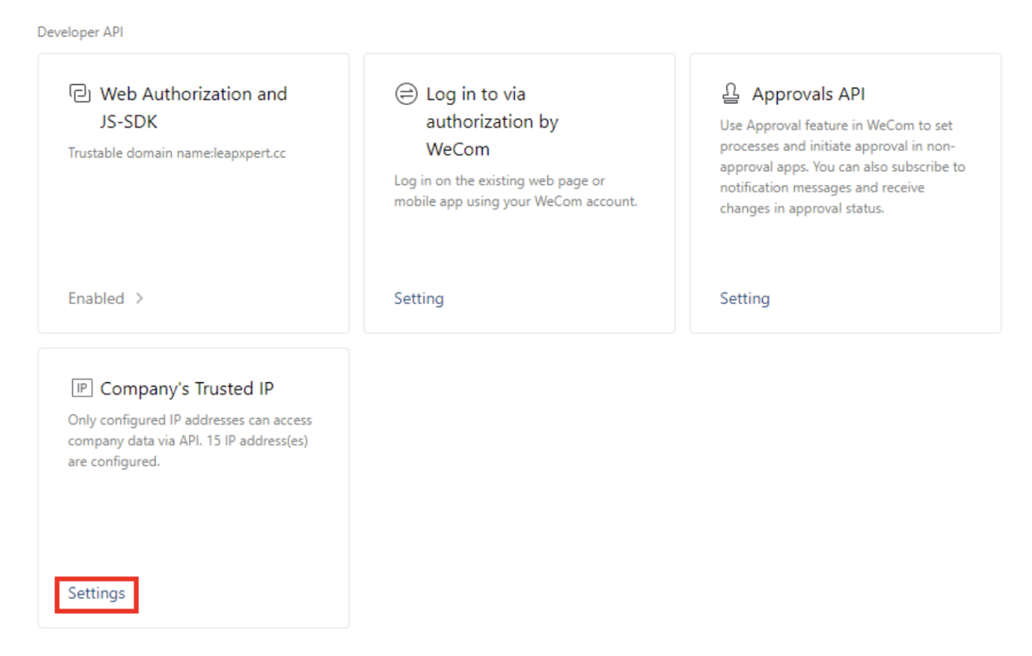Expand the chevron arrow beside Enabled
The width and height of the screenshot is (1032, 656).
[x=140, y=298]
